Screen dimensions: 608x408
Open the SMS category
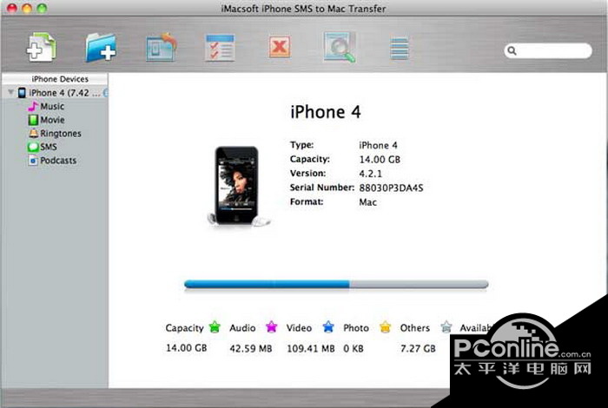(x=43, y=147)
